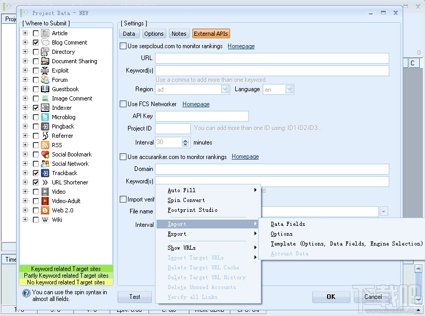Click the green Keyword related Target sites swatch
Image resolution: width=425 pixels, height=316 pixels.
click(x=65, y=270)
